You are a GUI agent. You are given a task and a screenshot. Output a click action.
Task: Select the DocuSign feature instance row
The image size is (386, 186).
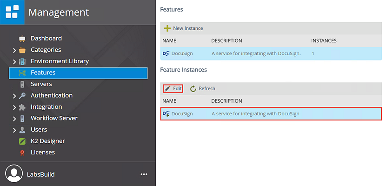(271, 113)
